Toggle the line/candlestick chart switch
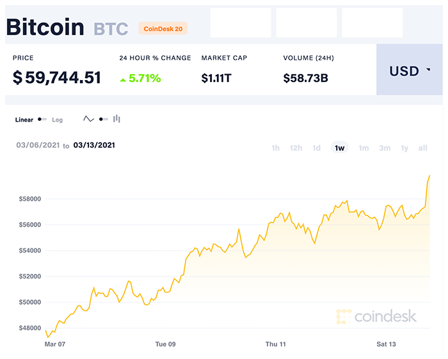This screenshot has height=359, width=448. 103,119
